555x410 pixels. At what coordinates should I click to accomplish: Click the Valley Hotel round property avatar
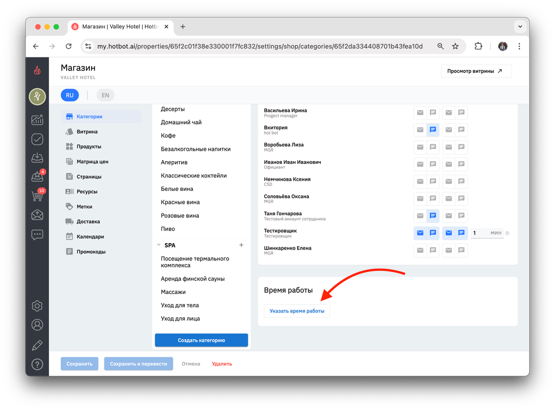pyautogui.click(x=37, y=97)
